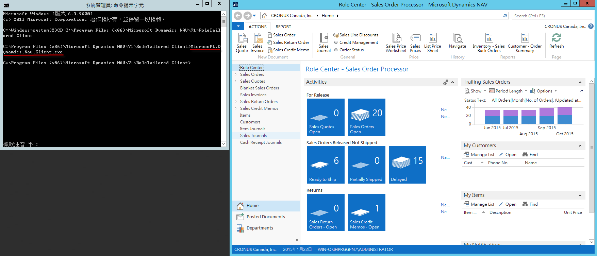Screen dimensions: 597x256
Task: Open Sales Invoices list
Action: 253,95
